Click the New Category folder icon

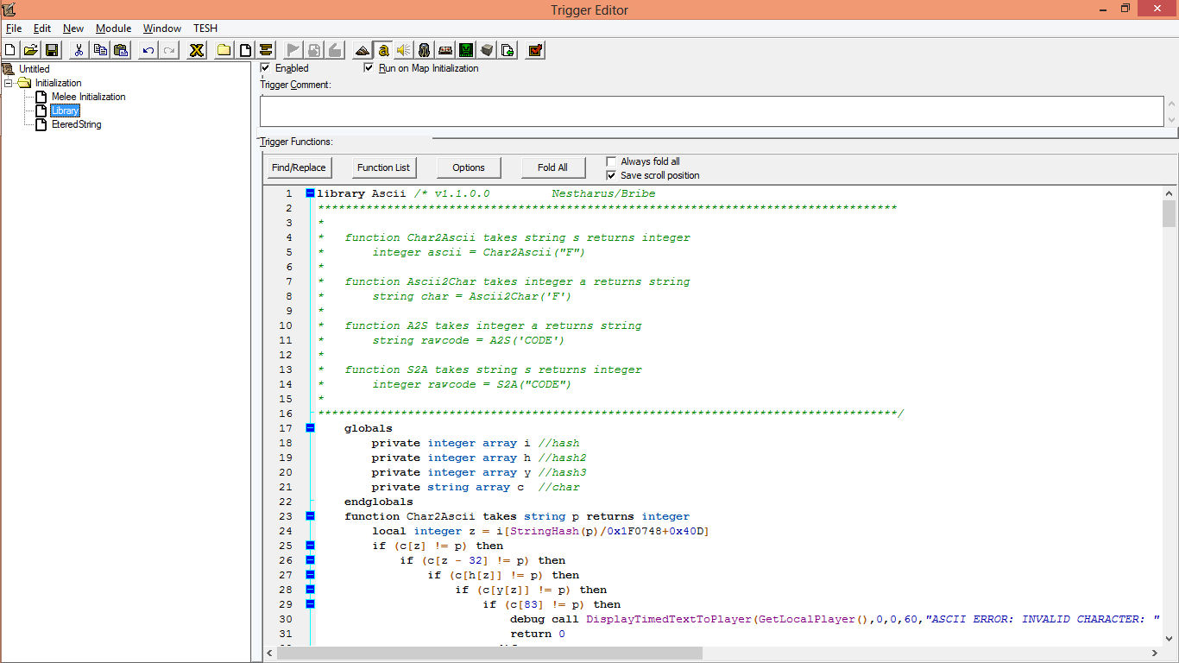point(224,50)
